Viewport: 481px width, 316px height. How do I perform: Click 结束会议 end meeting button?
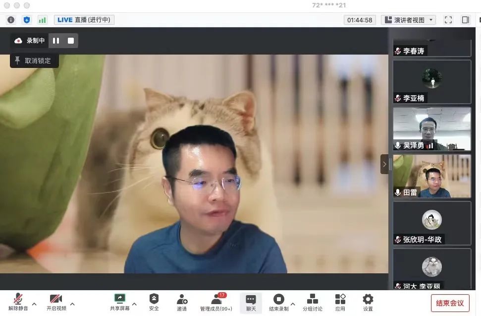(x=450, y=303)
